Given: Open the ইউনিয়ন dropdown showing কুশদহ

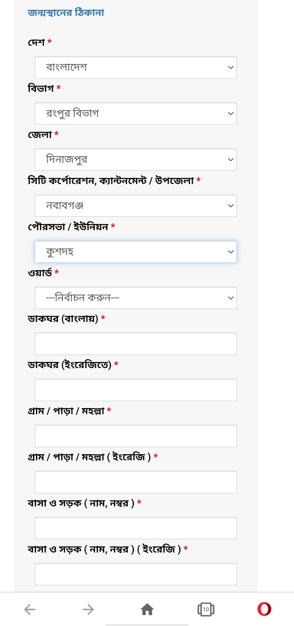Looking at the screenshot, I should tap(136, 252).
